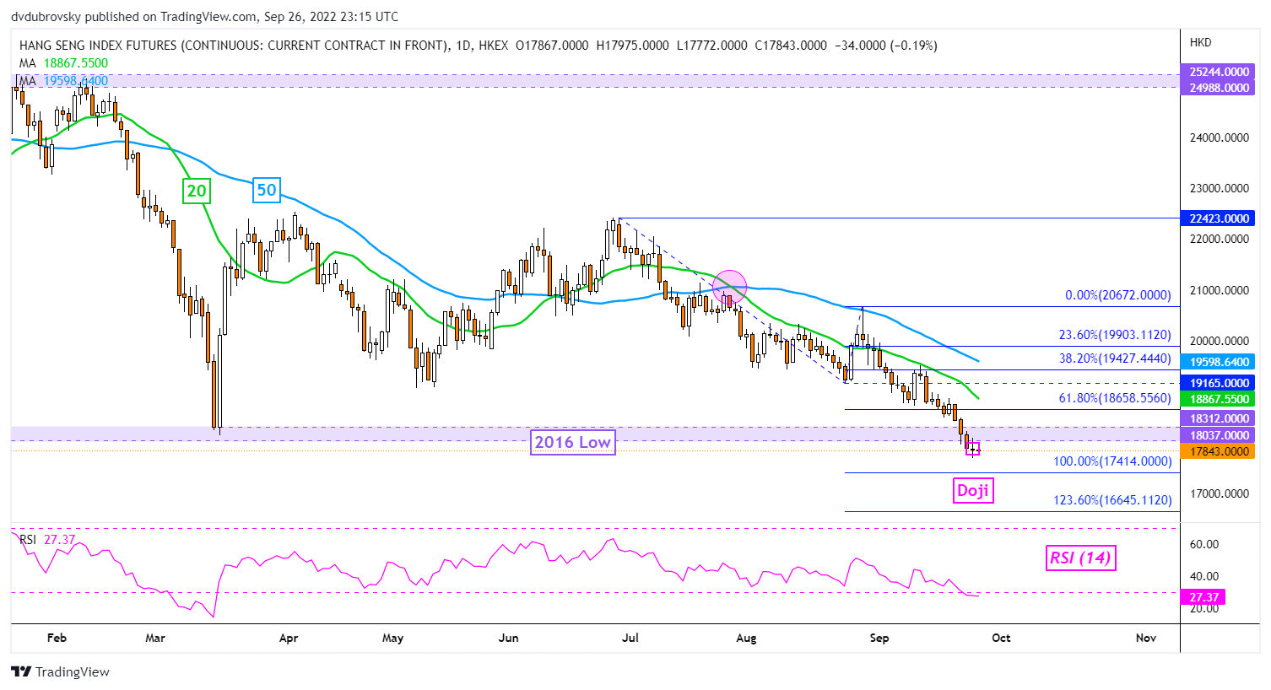This screenshot has height=690, width=1271.
Task: Select the 19165.0000 price tag
Action: pyautogui.click(x=1220, y=383)
